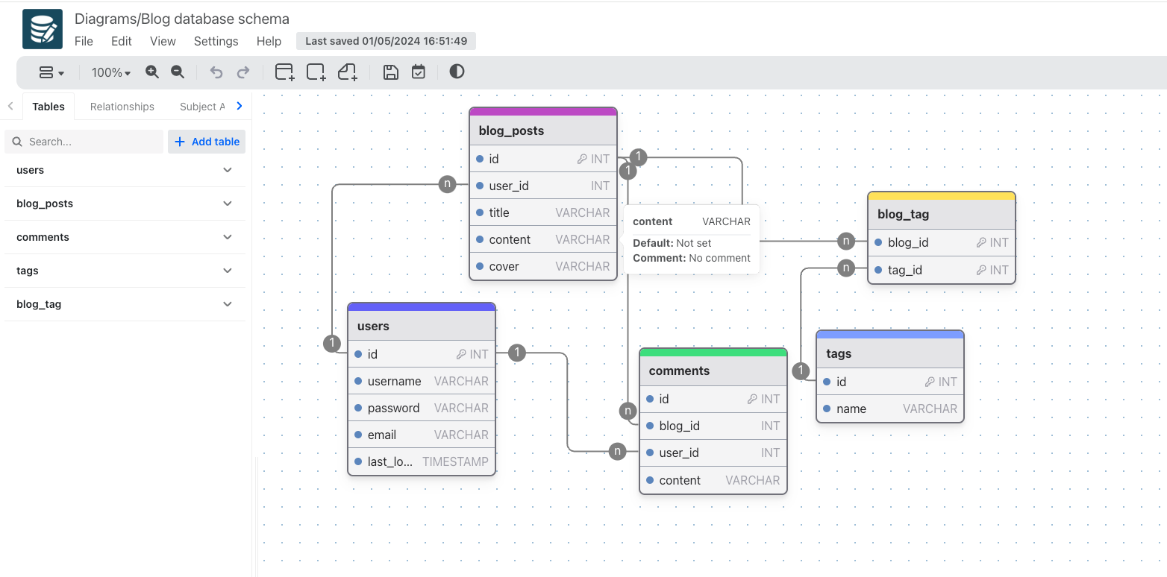Save the diagram with the floppy disk icon
Image resolution: width=1167 pixels, height=577 pixels.
[390, 72]
